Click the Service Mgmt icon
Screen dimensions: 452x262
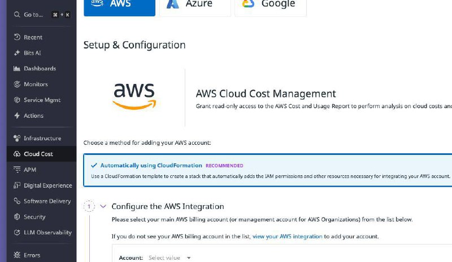17,100
